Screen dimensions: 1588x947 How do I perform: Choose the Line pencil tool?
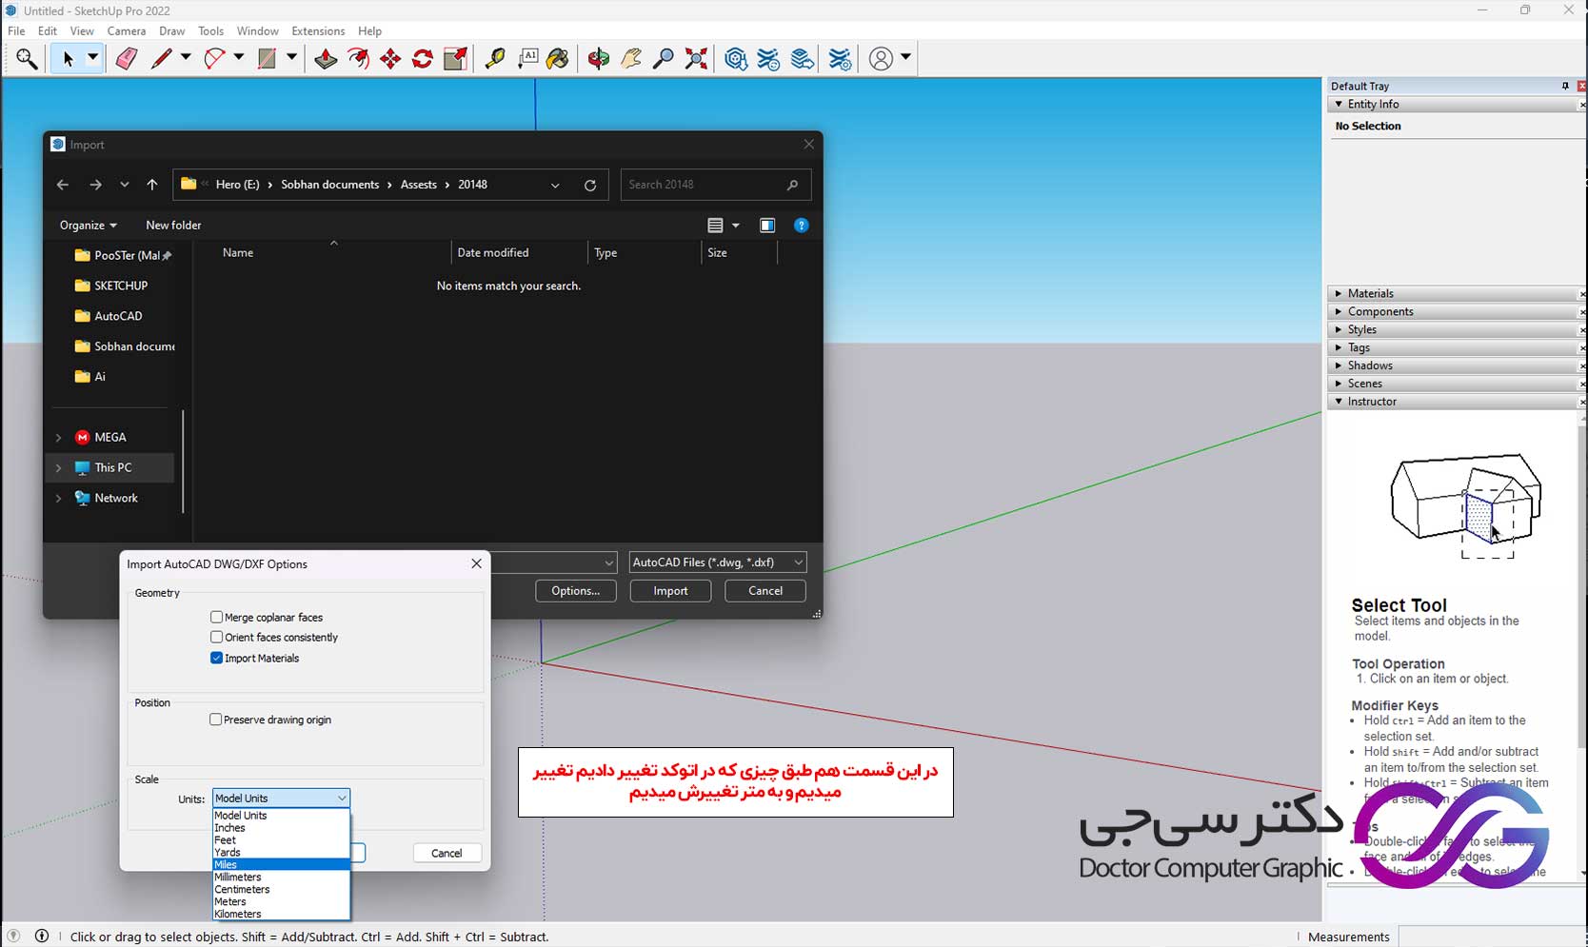point(162,59)
